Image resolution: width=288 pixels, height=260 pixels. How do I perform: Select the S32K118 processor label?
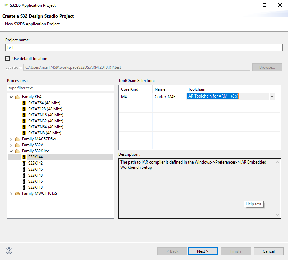click(36, 187)
